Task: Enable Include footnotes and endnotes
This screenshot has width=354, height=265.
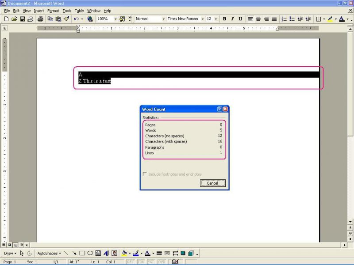Action: point(145,174)
